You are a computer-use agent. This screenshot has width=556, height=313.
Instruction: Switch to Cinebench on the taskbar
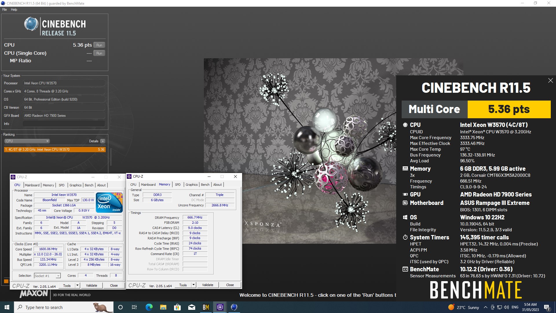(234, 307)
